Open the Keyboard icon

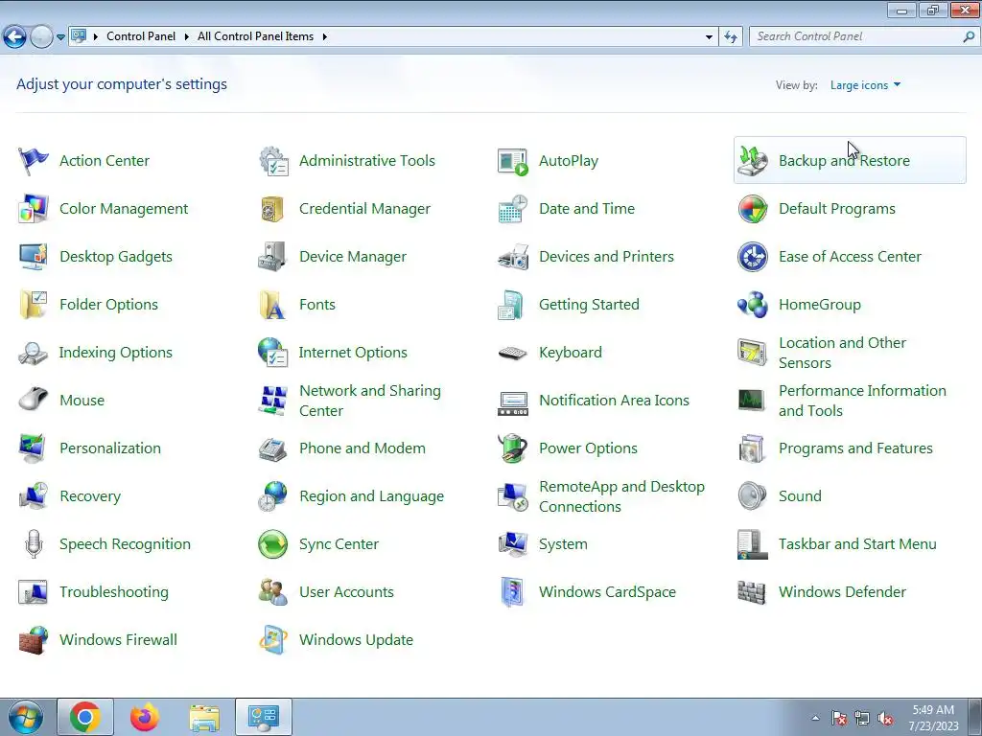[x=513, y=353]
